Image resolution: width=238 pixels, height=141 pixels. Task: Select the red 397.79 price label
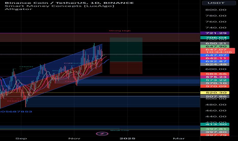215,135
